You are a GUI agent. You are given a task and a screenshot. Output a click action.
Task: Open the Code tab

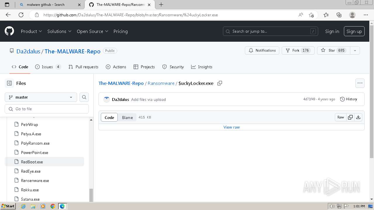(x=20, y=67)
